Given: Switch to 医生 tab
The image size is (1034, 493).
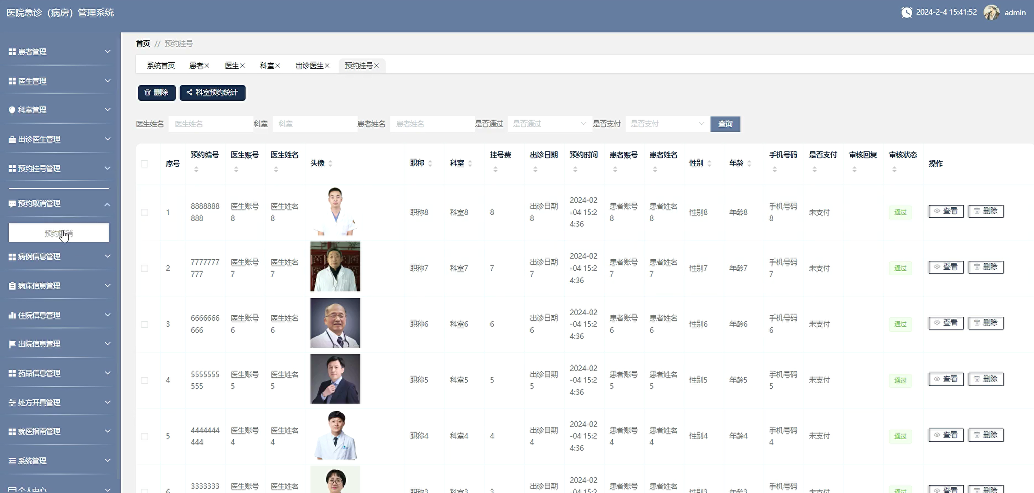Looking at the screenshot, I should (x=231, y=66).
